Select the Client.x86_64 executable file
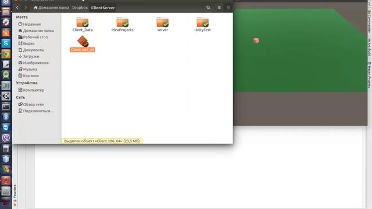The width and height of the screenshot is (372, 209). (83, 44)
